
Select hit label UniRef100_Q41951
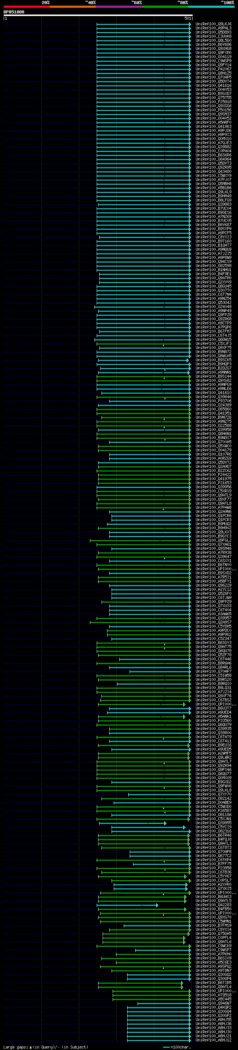click(213, 413)
